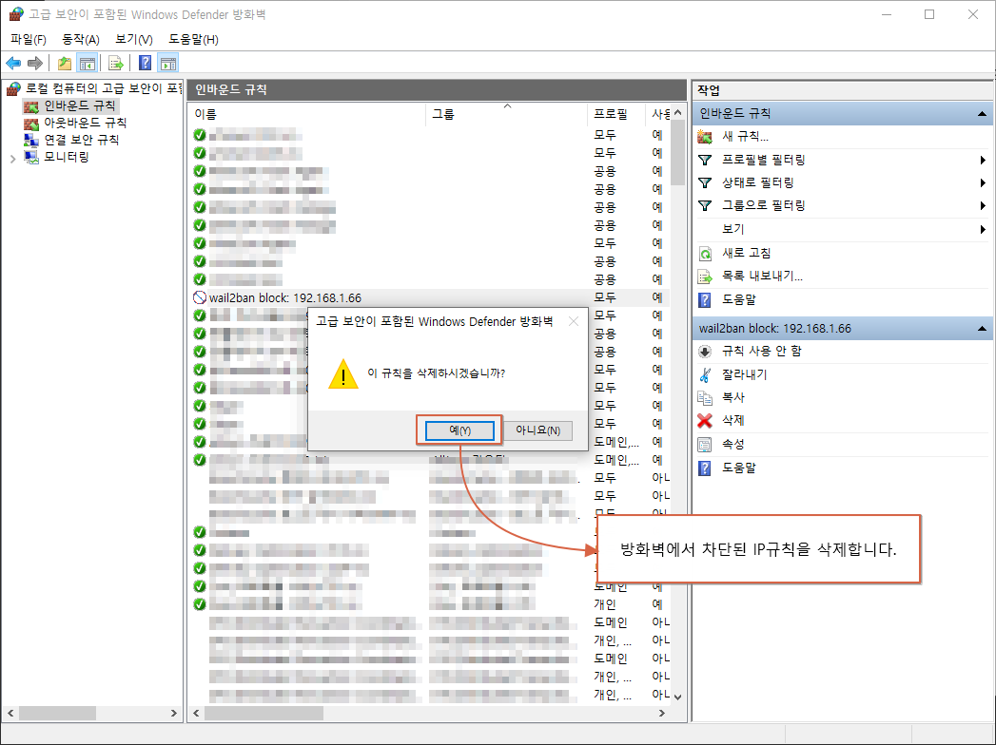This screenshot has width=996, height=745.
Task: Sort by 이름 column header
Action: (307, 114)
